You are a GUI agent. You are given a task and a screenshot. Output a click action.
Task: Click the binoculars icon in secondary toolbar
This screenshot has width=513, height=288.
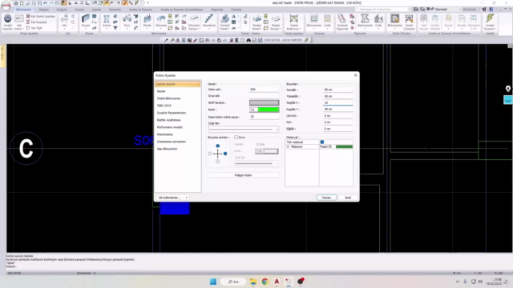coord(248,40)
